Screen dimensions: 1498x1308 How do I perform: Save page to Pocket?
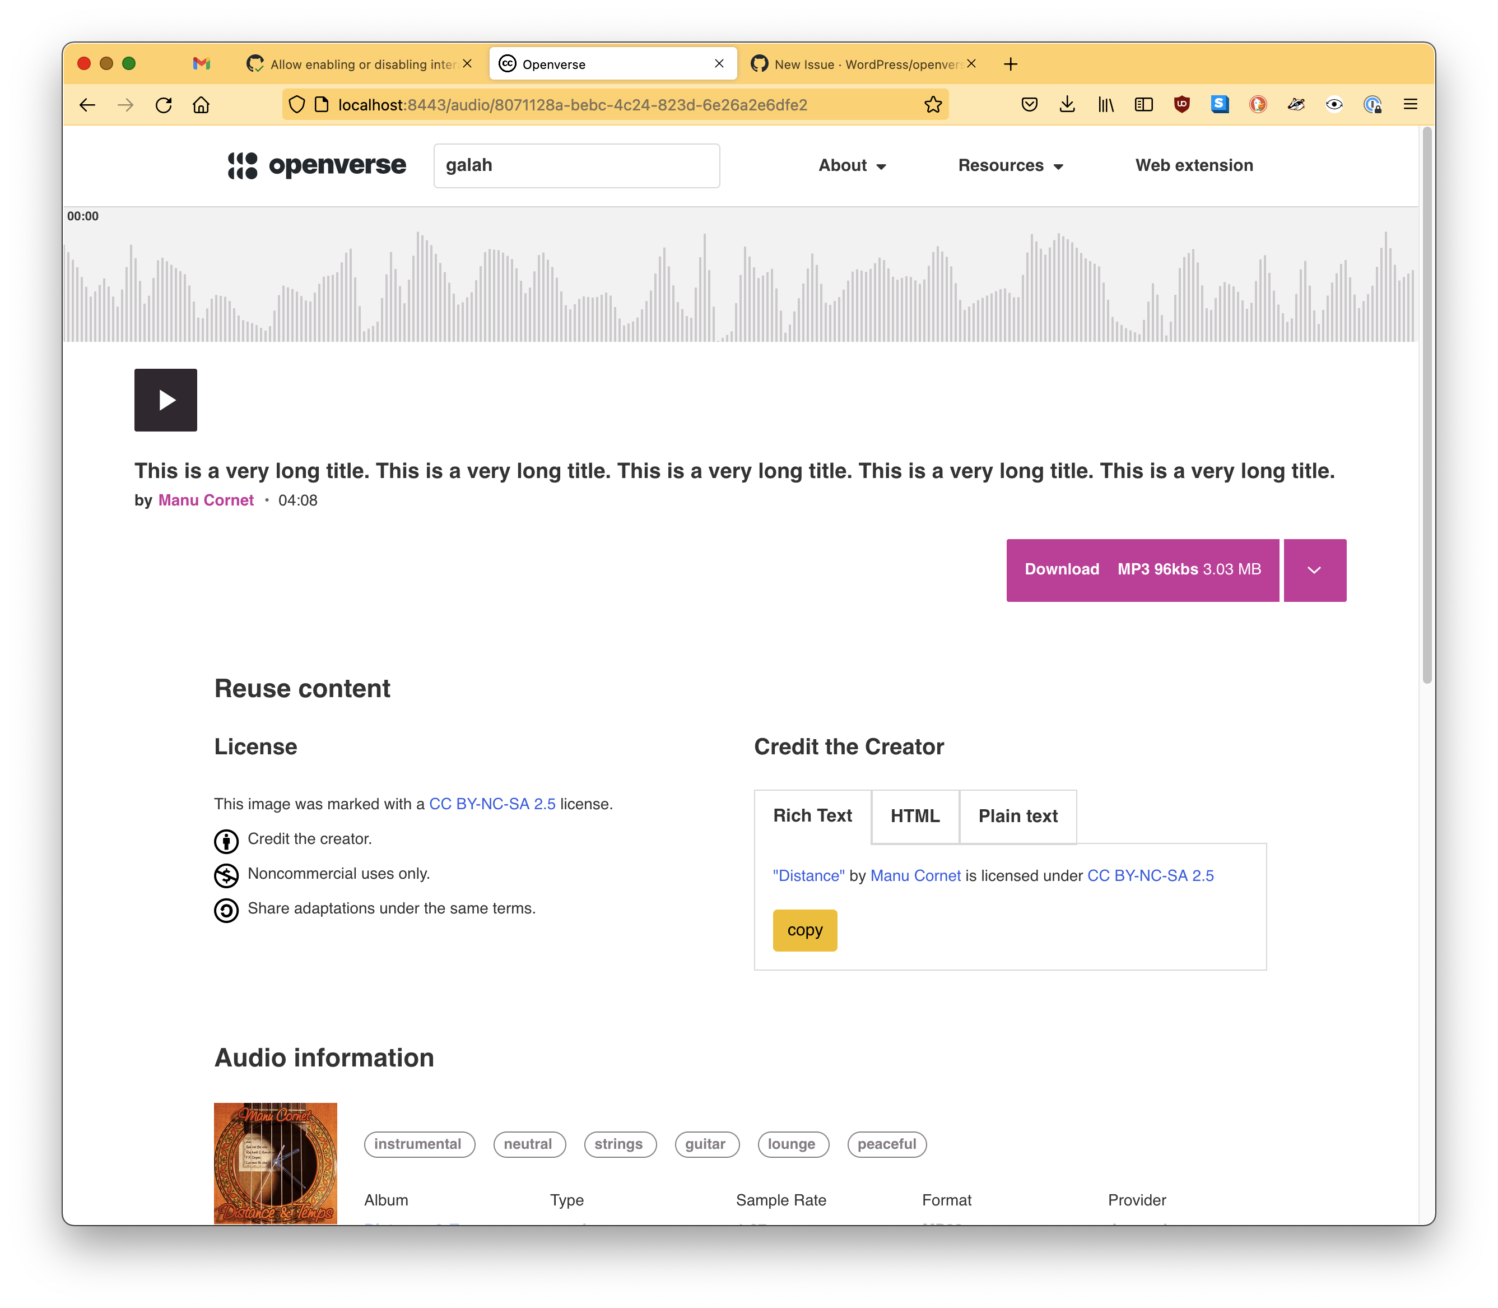tap(1030, 105)
